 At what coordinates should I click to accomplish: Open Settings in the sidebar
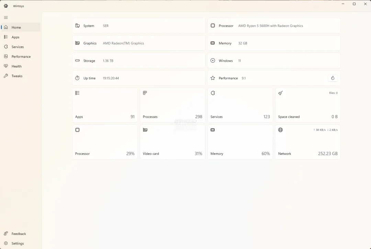pyautogui.click(x=21, y=243)
